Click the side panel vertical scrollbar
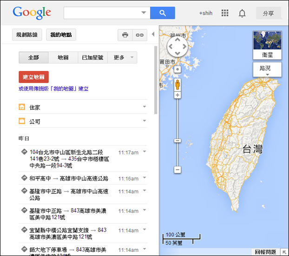Image resolution: width=289 pixels, height=256 pixels. point(156,80)
